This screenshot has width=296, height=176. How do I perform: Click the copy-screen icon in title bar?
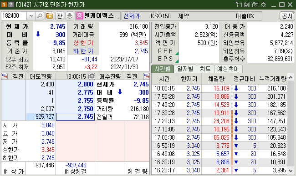pyautogui.click(x=247, y=5)
